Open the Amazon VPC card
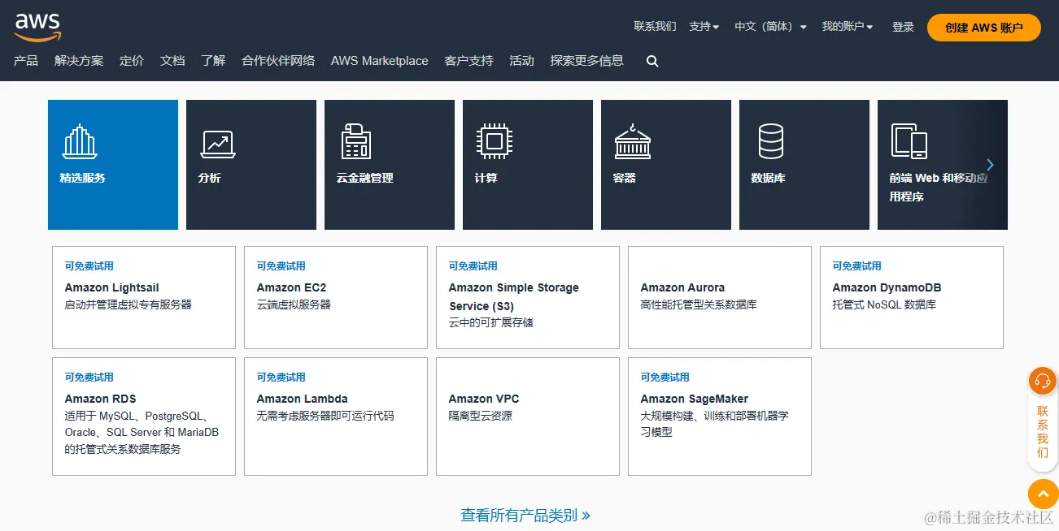 pos(528,417)
